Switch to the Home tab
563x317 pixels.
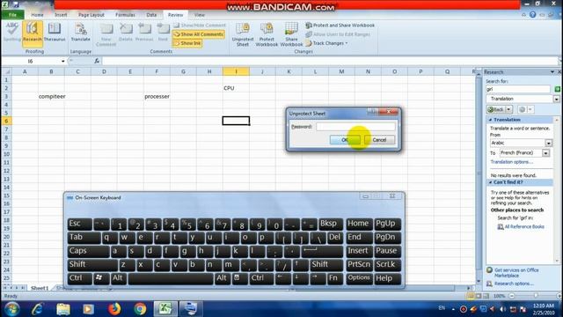point(37,15)
